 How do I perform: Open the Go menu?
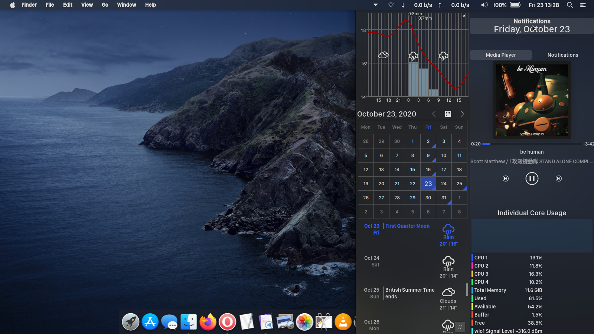coord(105,5)
